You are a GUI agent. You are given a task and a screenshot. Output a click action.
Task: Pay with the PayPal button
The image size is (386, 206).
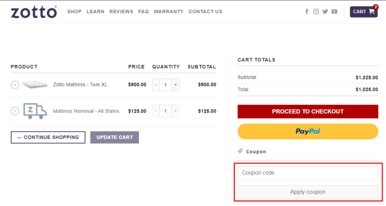click(308, 131)
